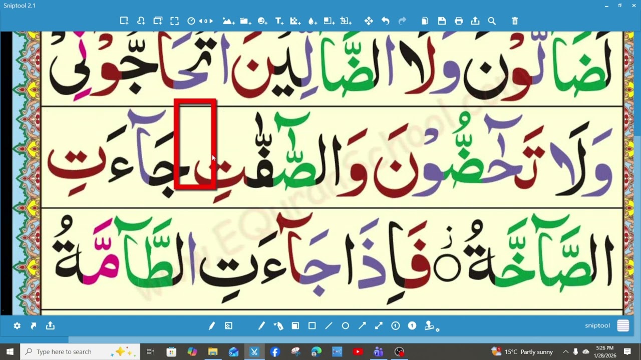Screen dimensions: 641x360
Task: Click the add shadow box icon
Action: (x=329, y=21)
